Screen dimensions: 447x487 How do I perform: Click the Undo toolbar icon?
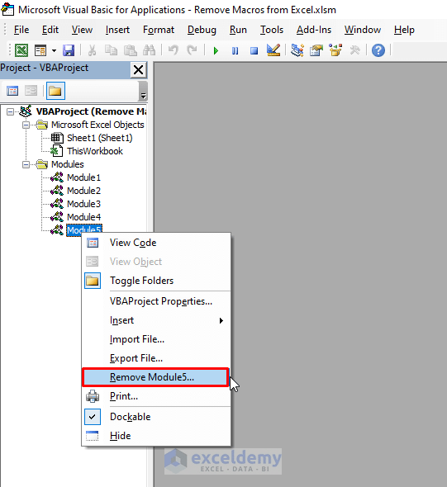coord(174,50)
